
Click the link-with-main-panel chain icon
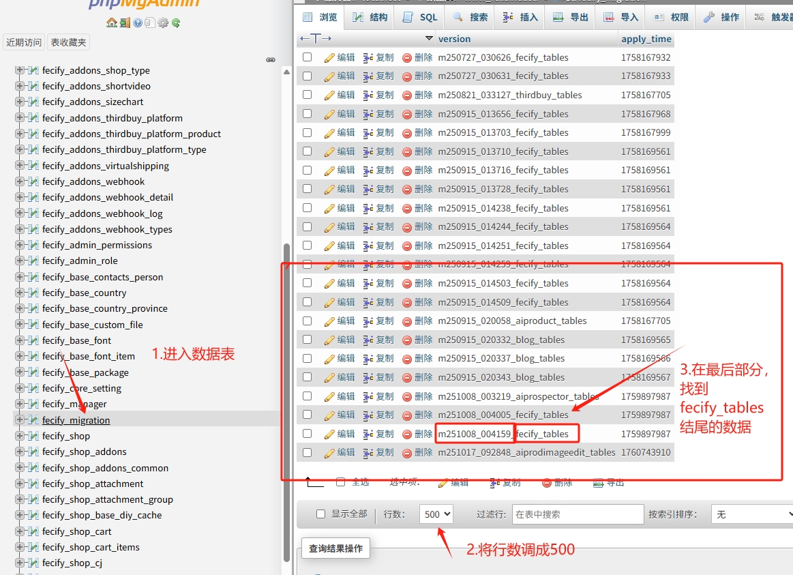point(271,60)
